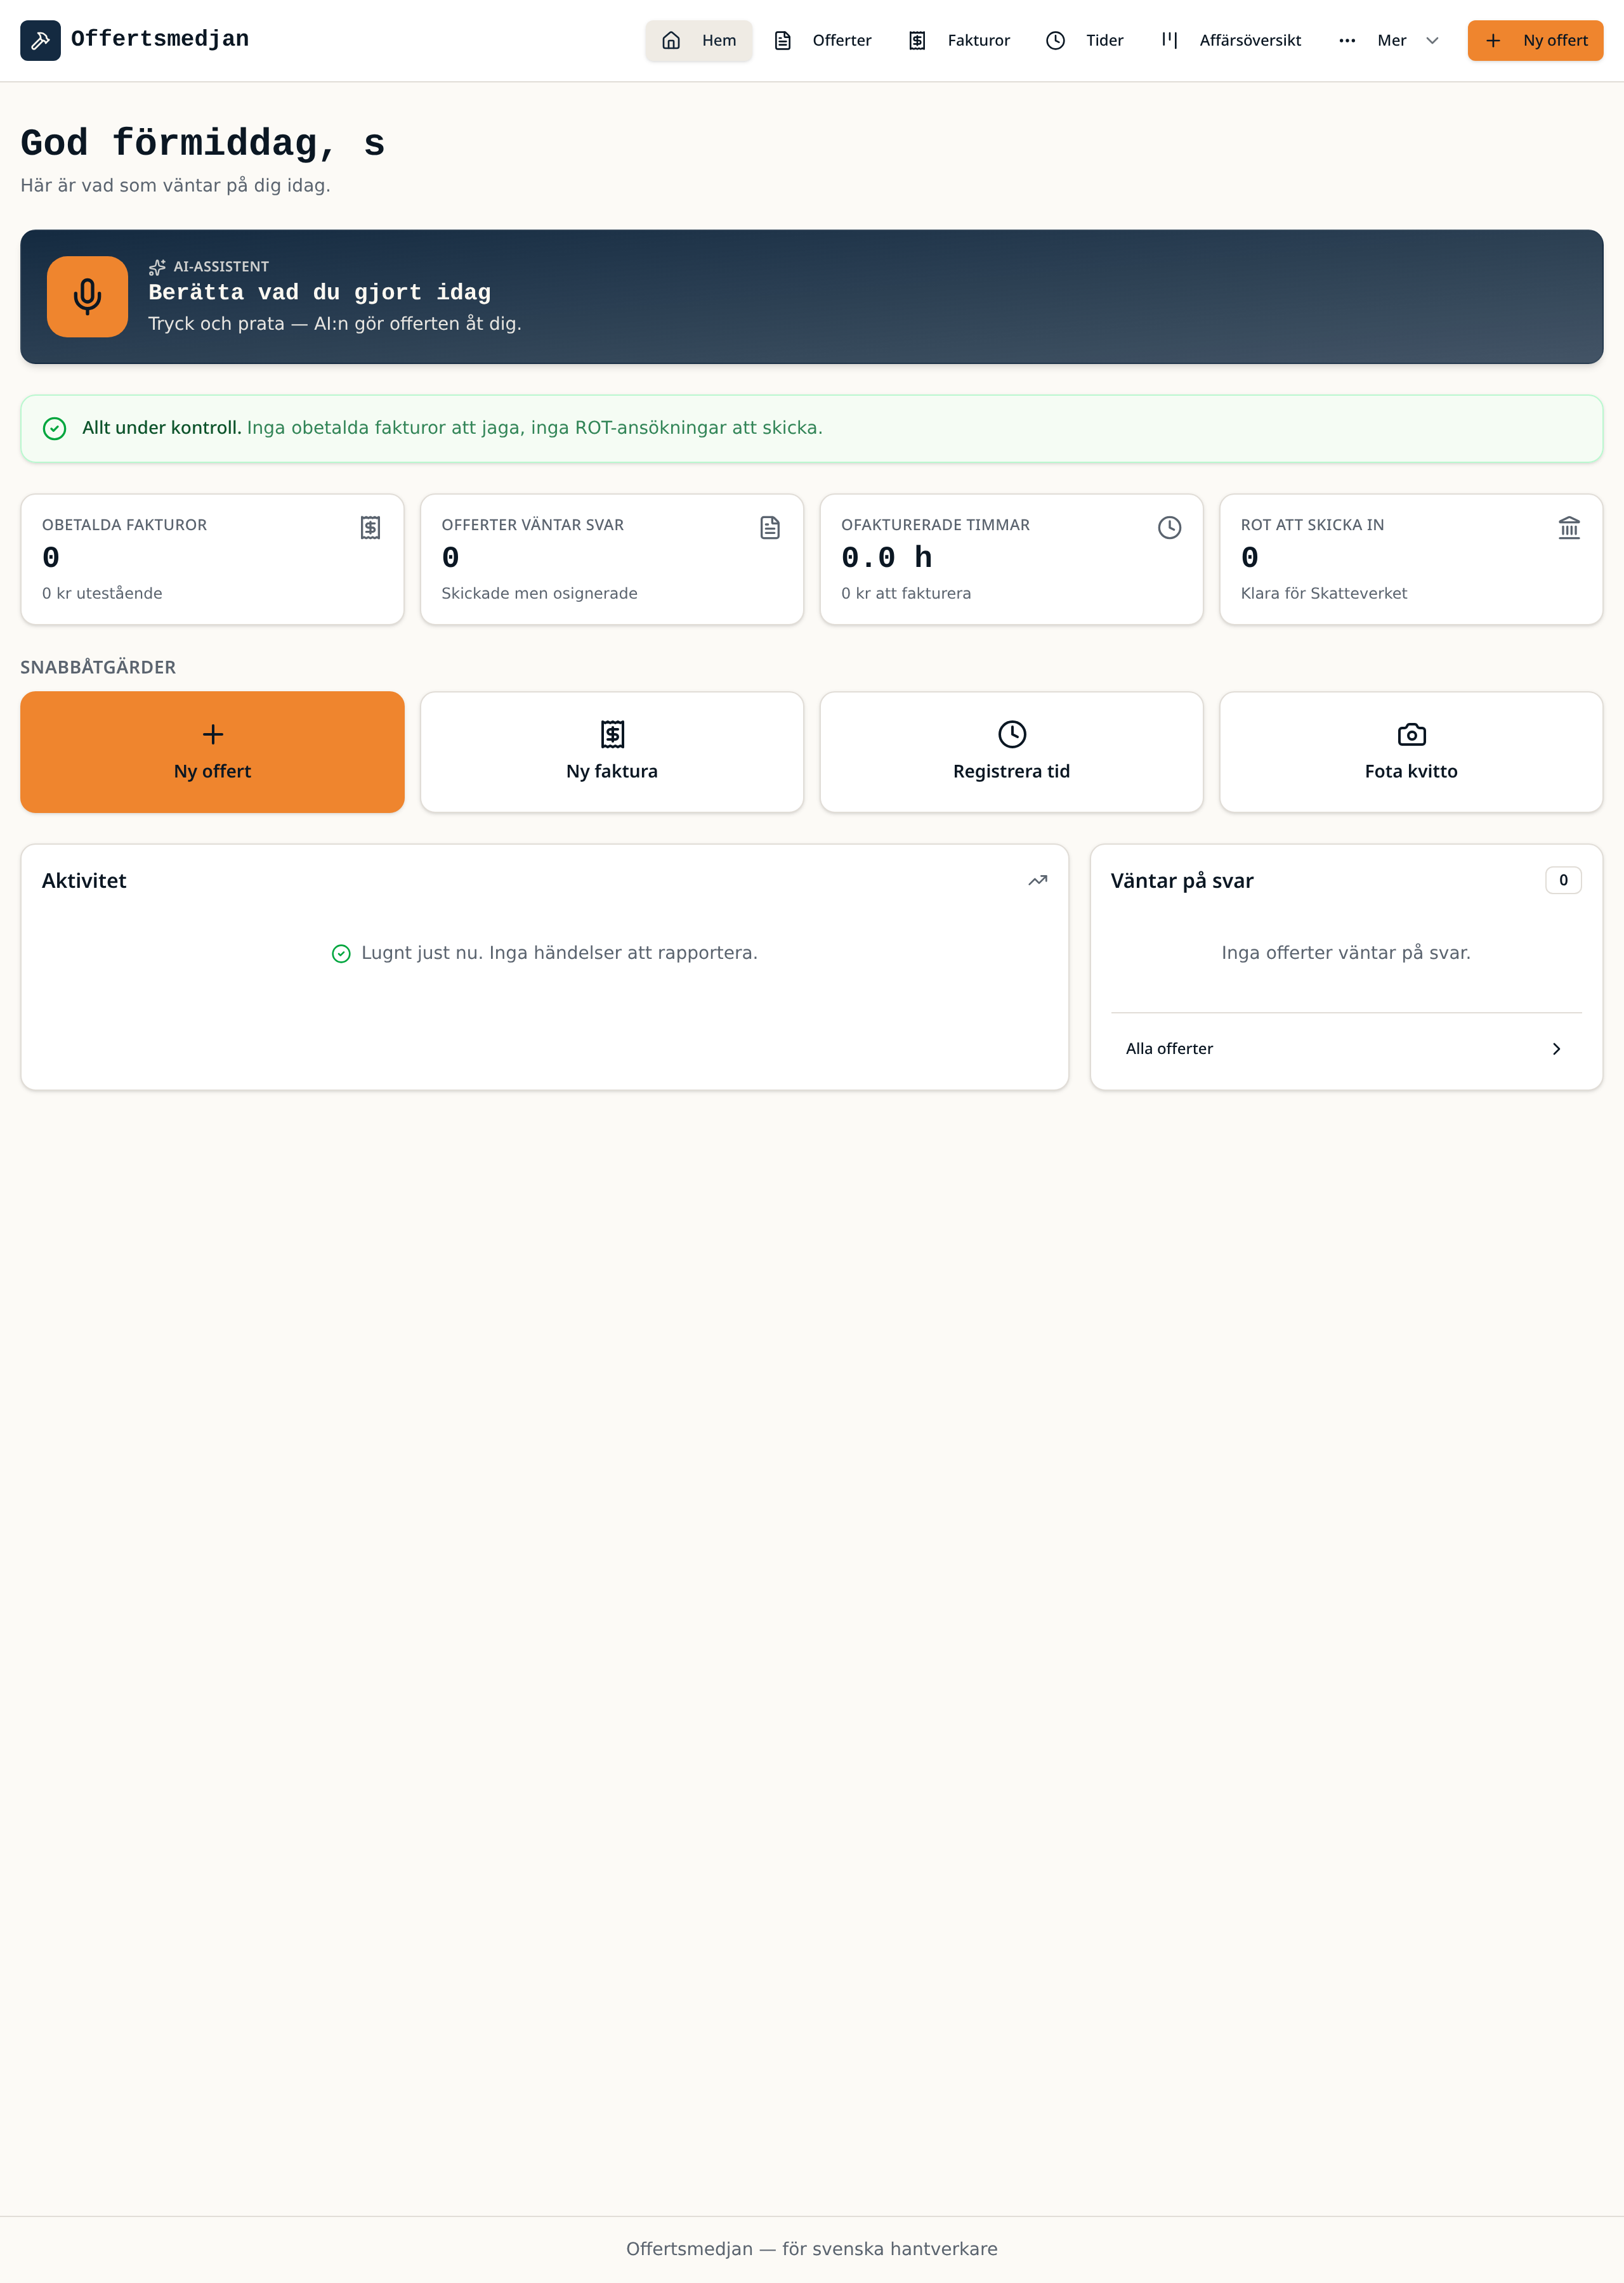Click the chevron next to Mer
Screen dimensions: 1624x2283
click(1432, 40)
